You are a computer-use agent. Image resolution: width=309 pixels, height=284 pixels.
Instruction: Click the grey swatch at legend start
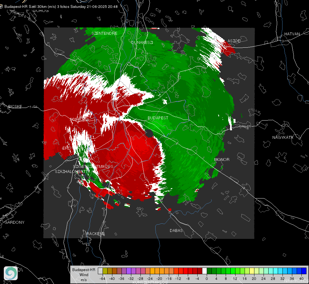coord(100,271)
